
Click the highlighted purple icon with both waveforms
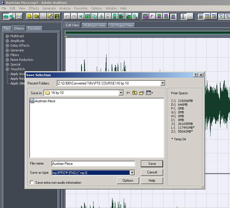click(173, 16)
